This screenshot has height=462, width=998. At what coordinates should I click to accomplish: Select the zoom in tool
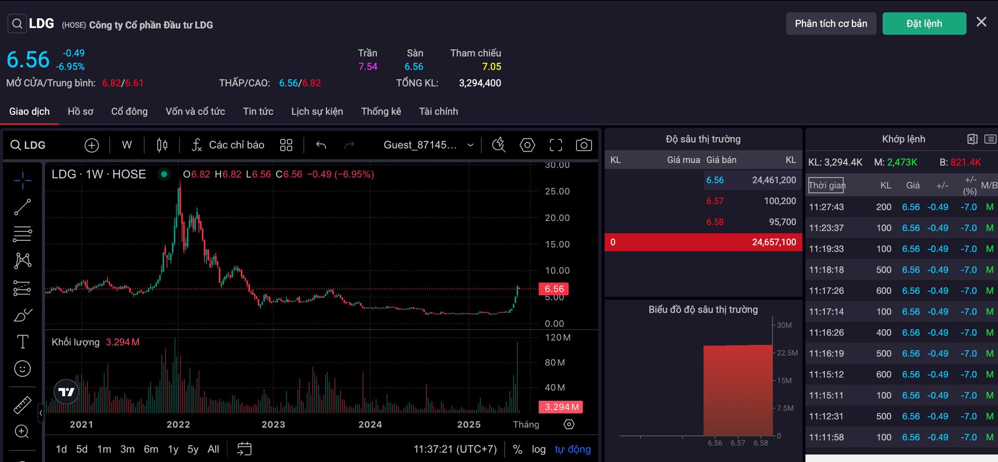click(x=22, y=431)
